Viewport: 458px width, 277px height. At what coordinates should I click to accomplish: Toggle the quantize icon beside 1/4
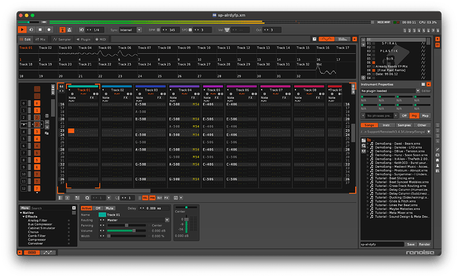coord(82,30)
